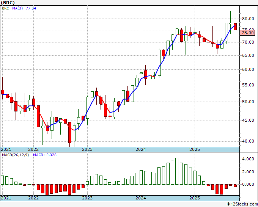Click the MACD:-0.328 value label
The image size is (258, 207).
pyautogui.click(x=45, y=155)
